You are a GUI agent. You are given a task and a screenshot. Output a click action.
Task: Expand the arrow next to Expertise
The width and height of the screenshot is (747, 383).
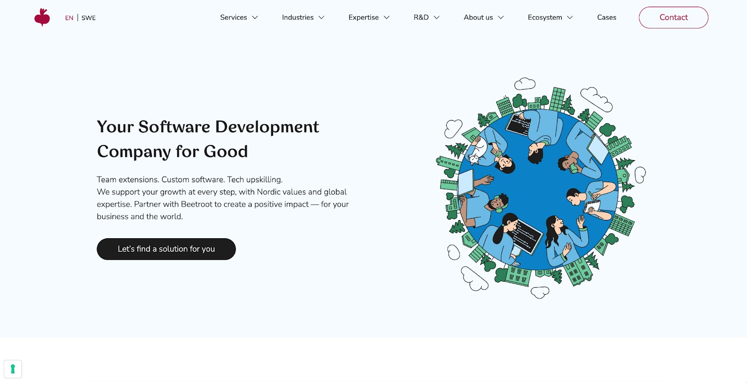[x=387, y=18]
